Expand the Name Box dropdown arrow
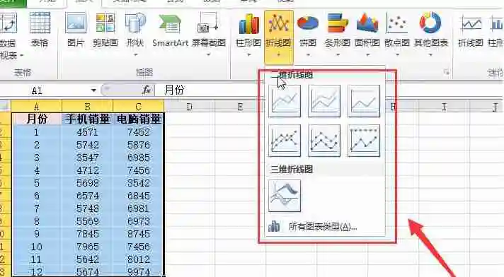This screenshot has width=504, height=277. click(93, 90)
